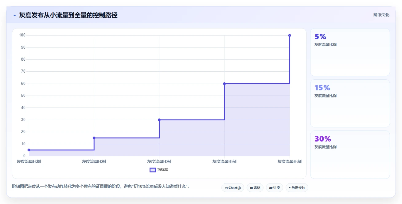Screen dimensions: 402x204
Task: Open the 5% 灰度流量比例 card value
Action: pyautogui.click(x=320, y=37)
